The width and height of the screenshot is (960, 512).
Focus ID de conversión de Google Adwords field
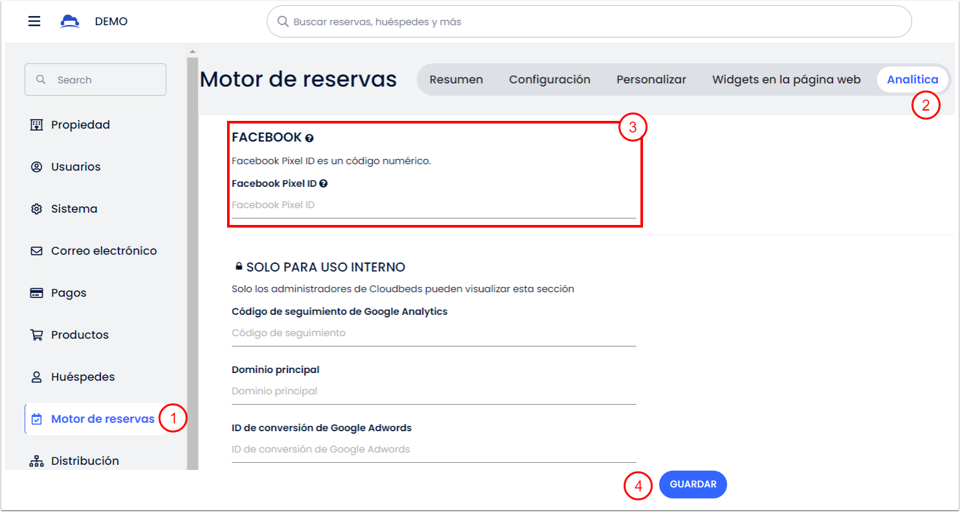pyautogui.click(x=434, y=450)
